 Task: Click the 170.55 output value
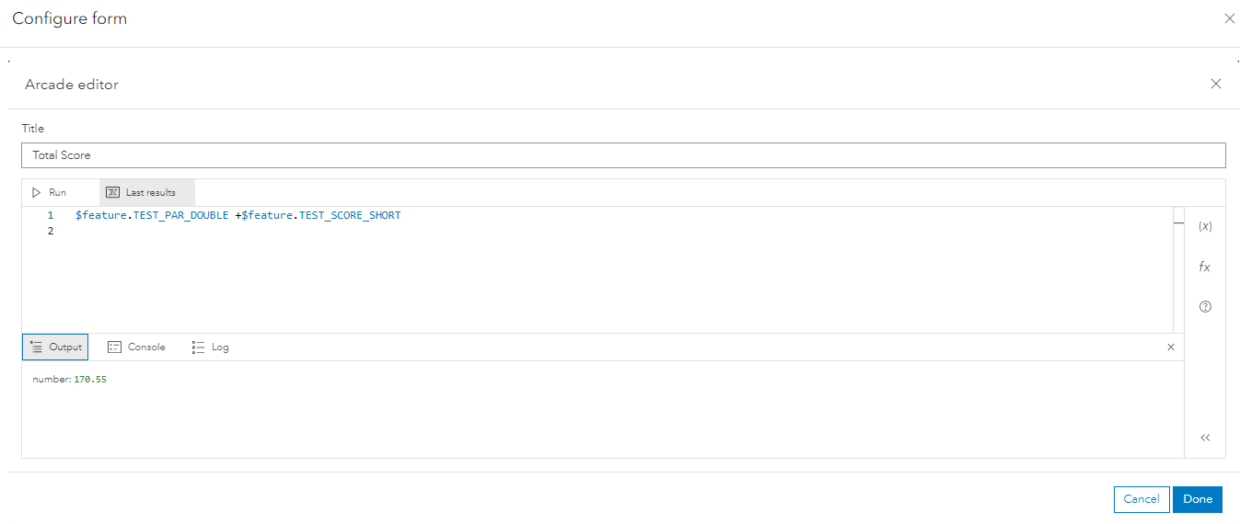(90, 380)
